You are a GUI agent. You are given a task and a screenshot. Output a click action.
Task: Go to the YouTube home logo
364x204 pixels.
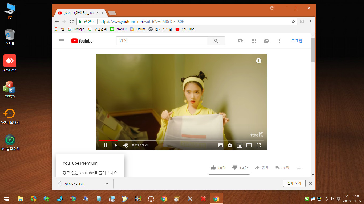point(82,41)
